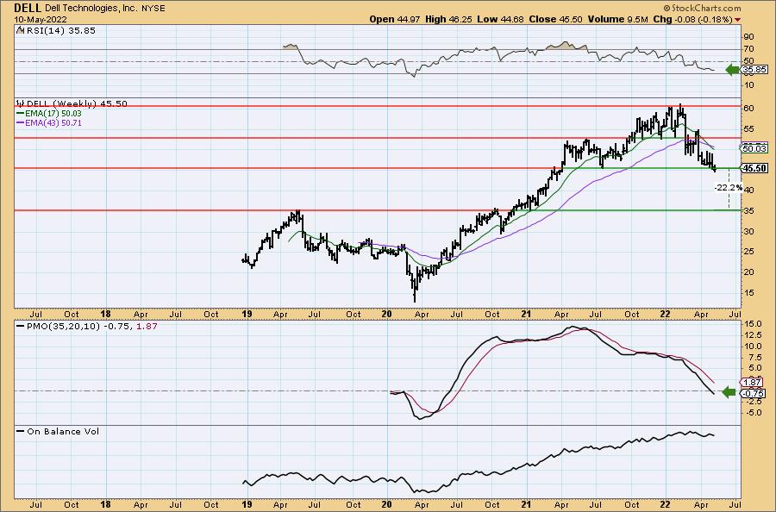Click the RSI(14) 35.85 indicator label

[61, 30]
